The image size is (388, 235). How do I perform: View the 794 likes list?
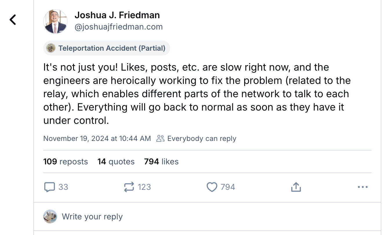click(x=161, y=161)
